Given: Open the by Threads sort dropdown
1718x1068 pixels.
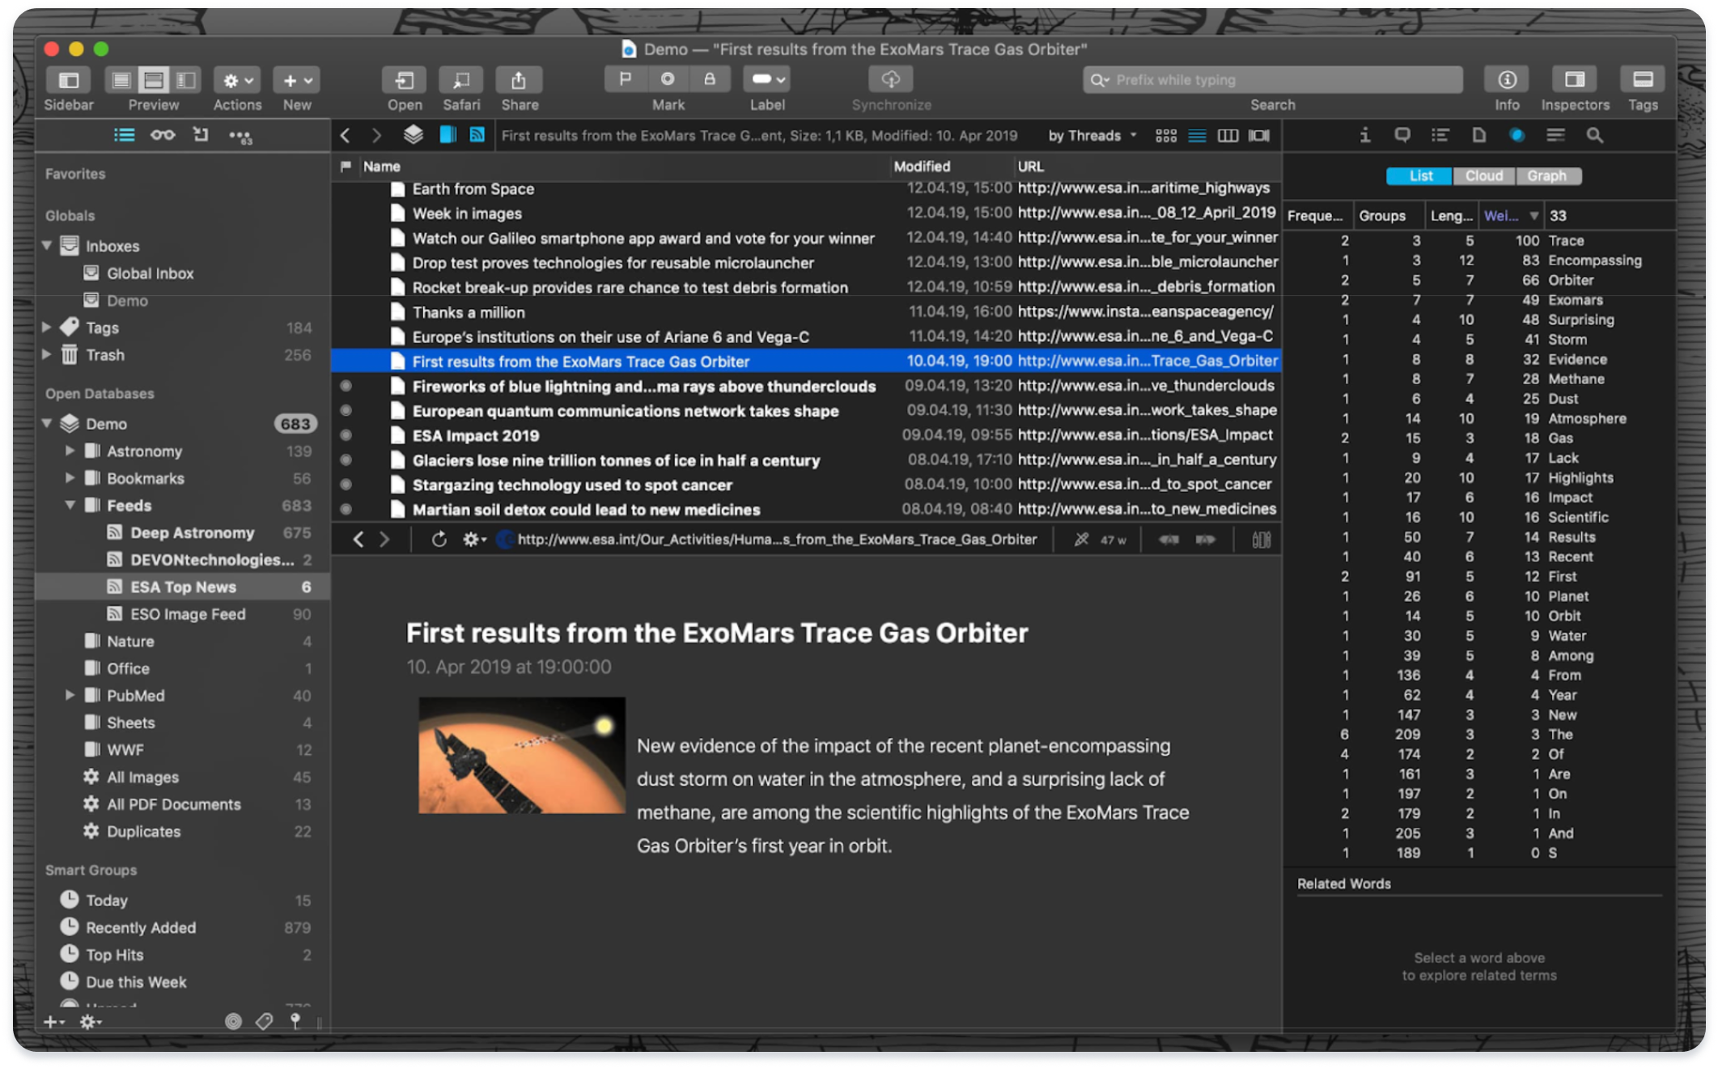Looking at the screenshot, I should (x=1092, y=136).
